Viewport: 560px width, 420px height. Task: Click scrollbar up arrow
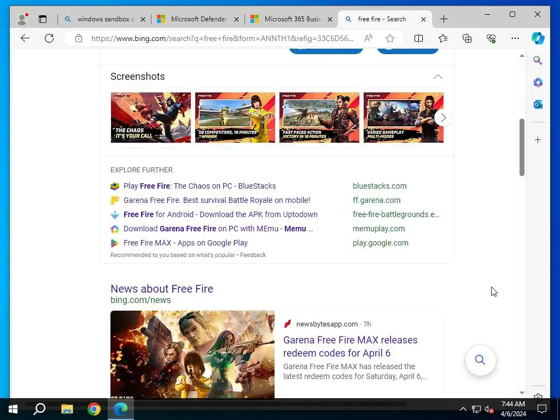522,56
